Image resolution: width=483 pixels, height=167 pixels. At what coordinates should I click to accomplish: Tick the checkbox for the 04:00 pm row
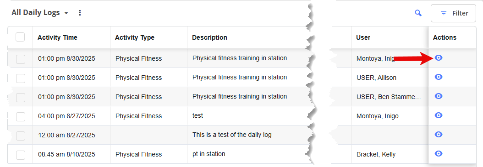[x=21, y=117]
